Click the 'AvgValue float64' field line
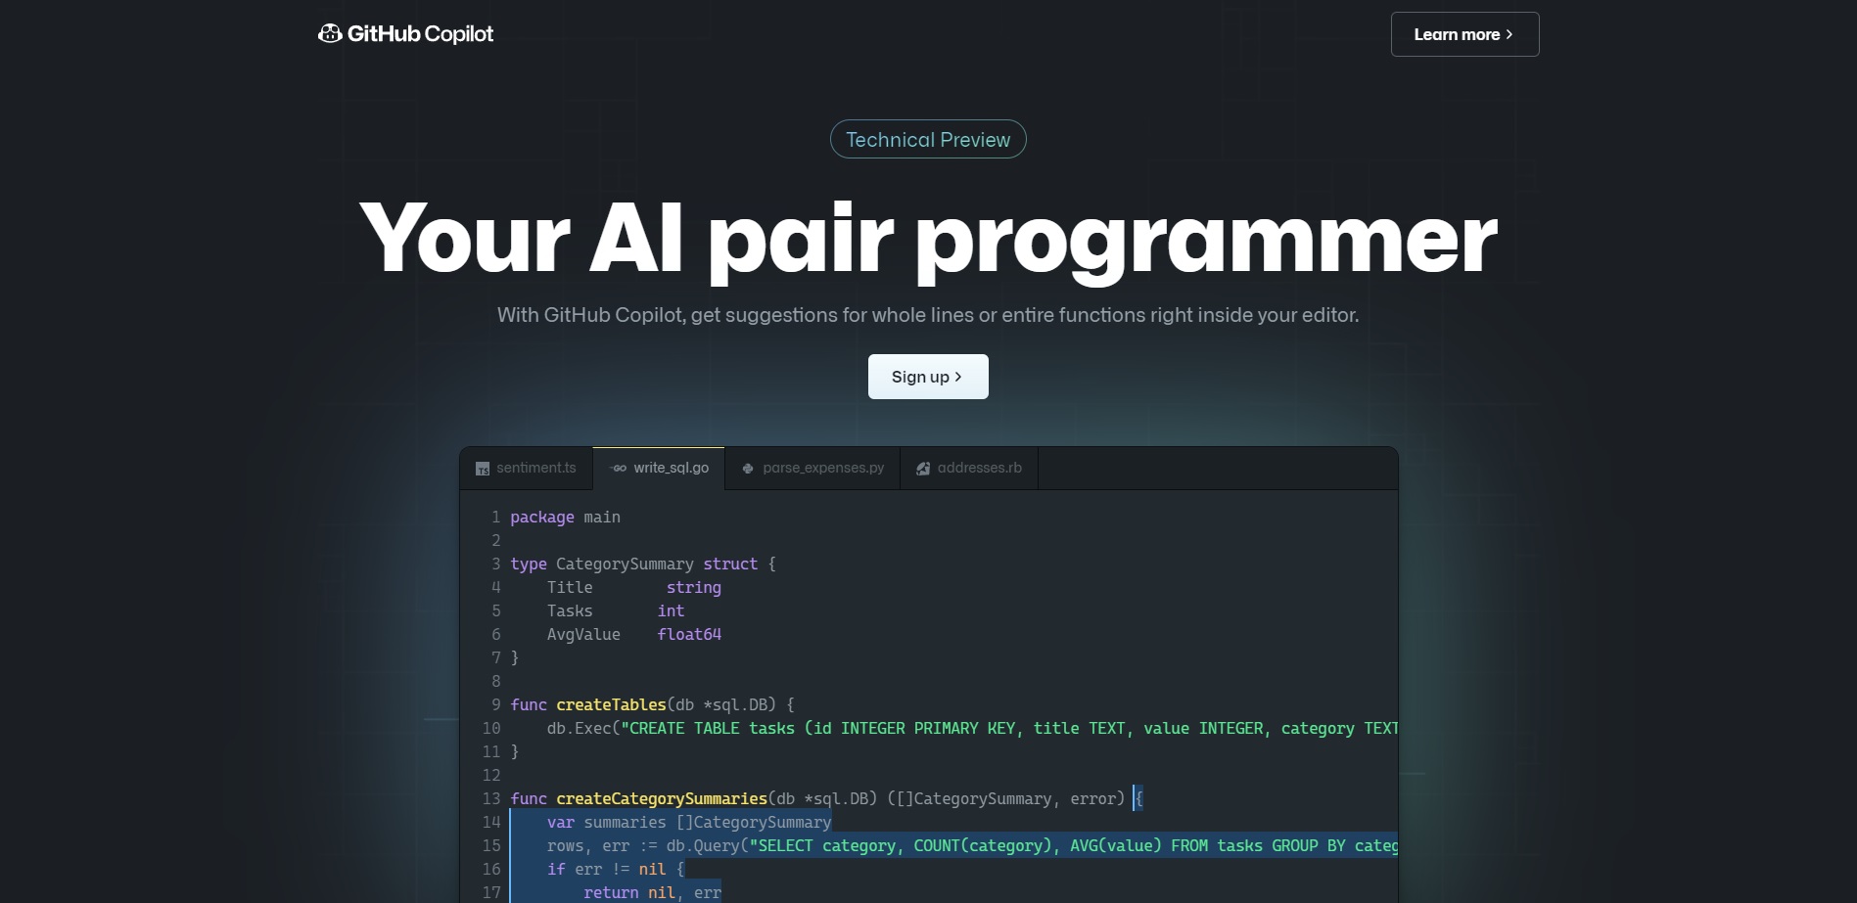Viewport: 1857px width, 903px height. [x=633, y=635]
